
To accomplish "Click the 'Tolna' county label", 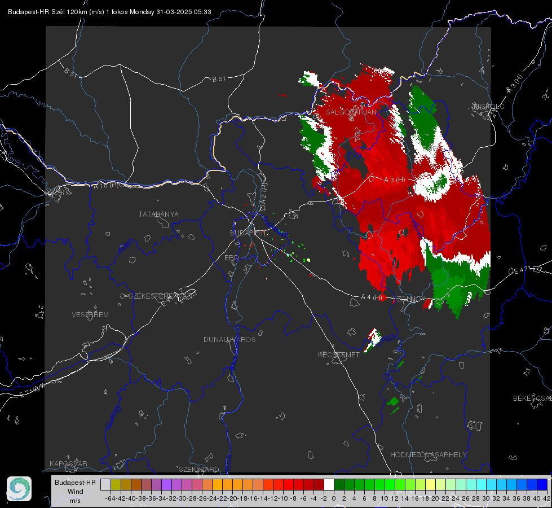I will pos(229,462).
